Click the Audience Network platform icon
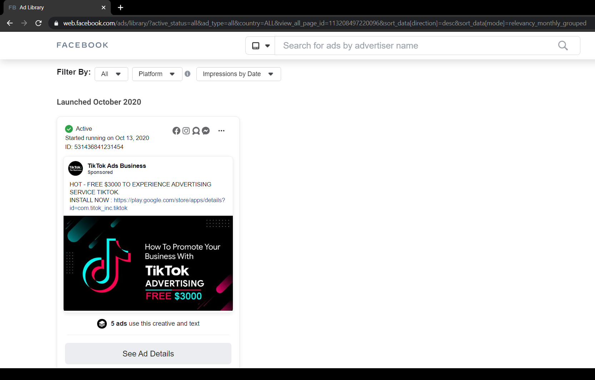Screen dimensions: 595x380 coord(196,131)
